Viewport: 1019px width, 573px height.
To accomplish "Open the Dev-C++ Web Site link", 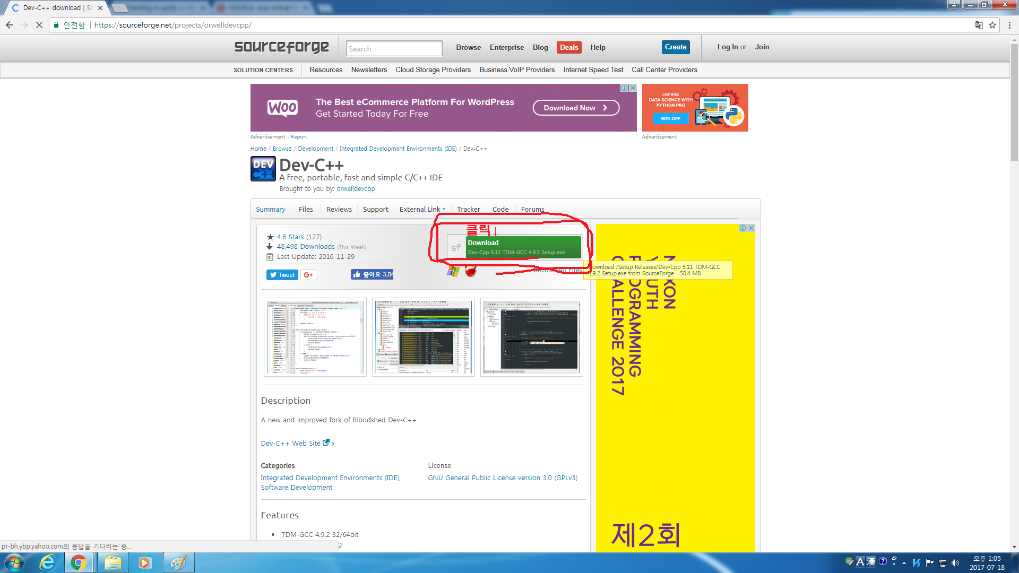I will pos(290,443).
